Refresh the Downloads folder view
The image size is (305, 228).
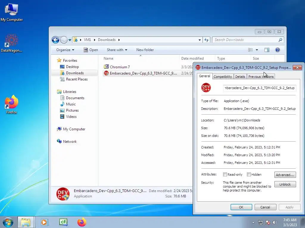point(206,40)
